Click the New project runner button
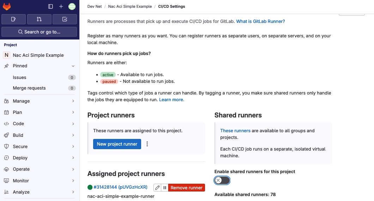Viewport: 374px width, 201px height. [117, 144]
